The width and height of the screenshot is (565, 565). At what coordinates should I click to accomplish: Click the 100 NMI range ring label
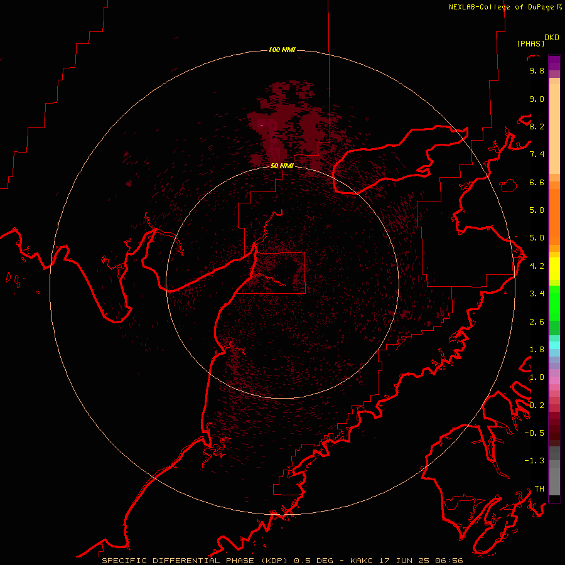point(282,50)
